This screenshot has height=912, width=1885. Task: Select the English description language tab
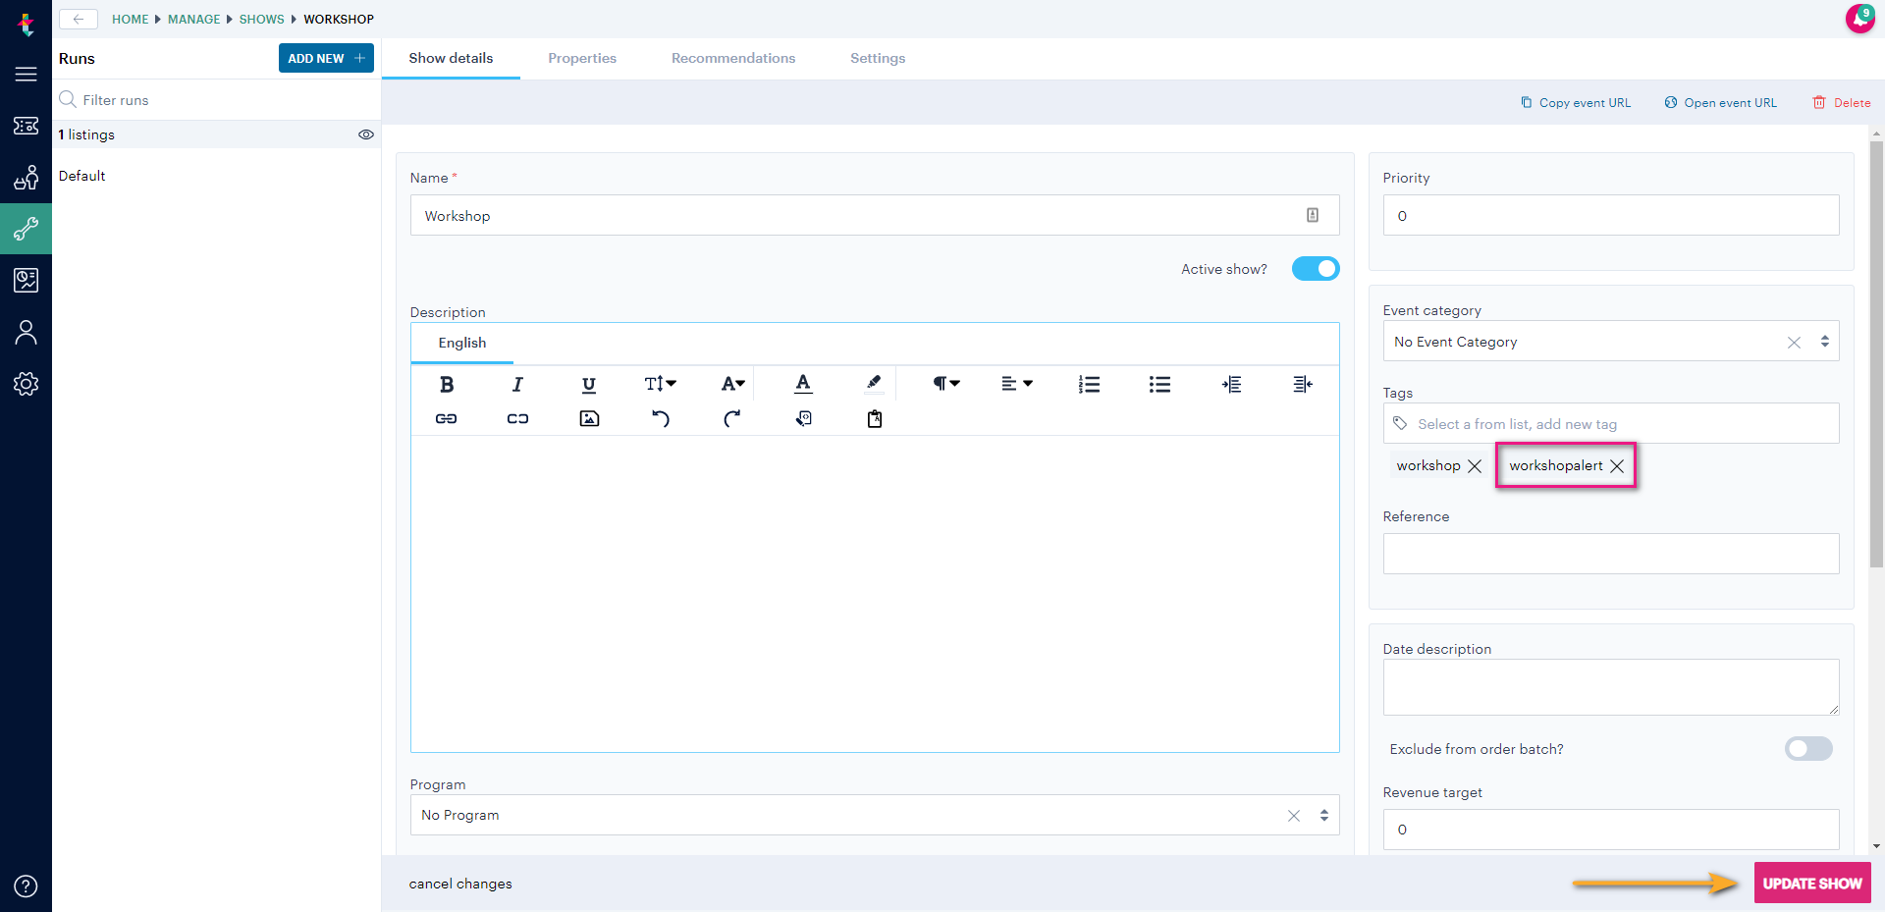coord(462,343)
